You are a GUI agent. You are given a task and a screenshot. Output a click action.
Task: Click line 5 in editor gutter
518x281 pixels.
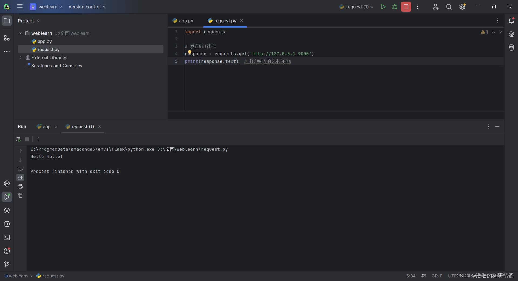click(x=176, y=61)
